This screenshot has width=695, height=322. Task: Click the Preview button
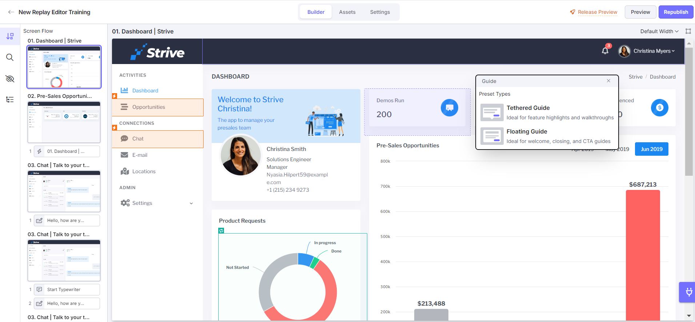click(640, 12)
